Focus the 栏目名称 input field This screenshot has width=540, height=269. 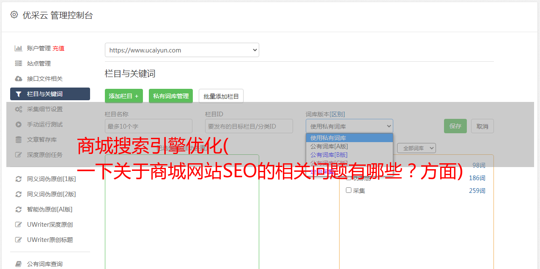(x=148, y=126)
